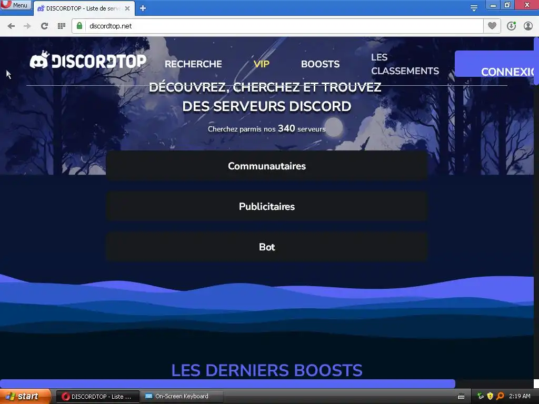Click the security shield tray icon
Screen dimensions: 539x404
(x=490, y=396)
